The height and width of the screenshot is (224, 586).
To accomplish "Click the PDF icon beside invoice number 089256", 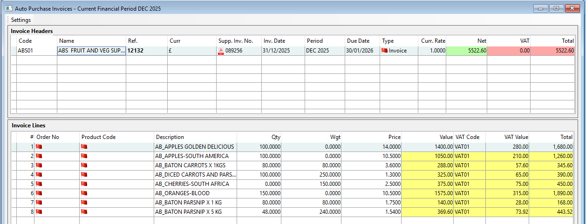I will click(221, 51).
